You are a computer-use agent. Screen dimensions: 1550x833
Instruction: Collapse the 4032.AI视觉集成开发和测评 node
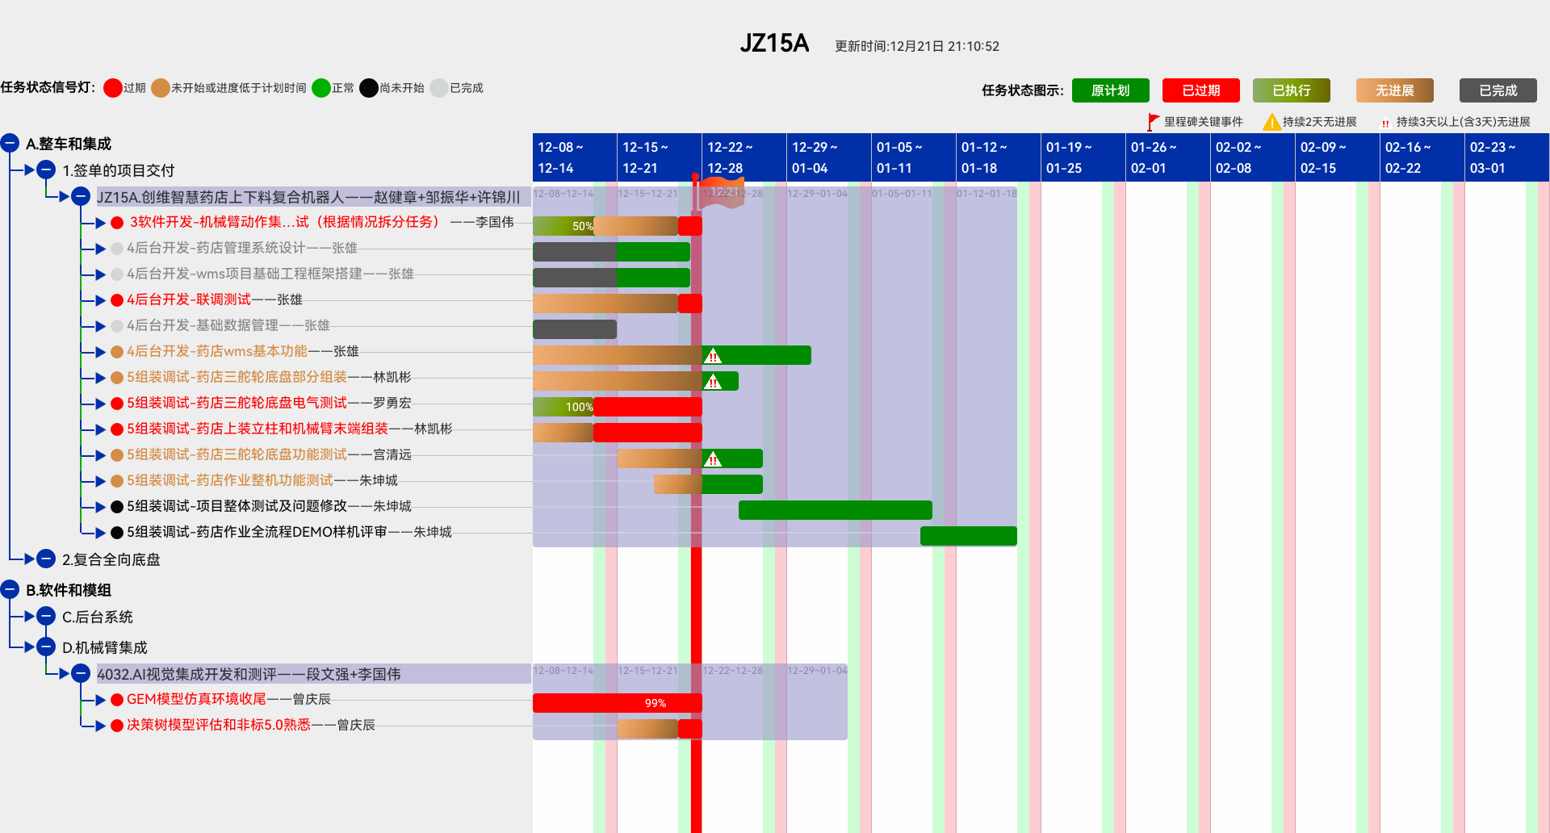point(81,674)
